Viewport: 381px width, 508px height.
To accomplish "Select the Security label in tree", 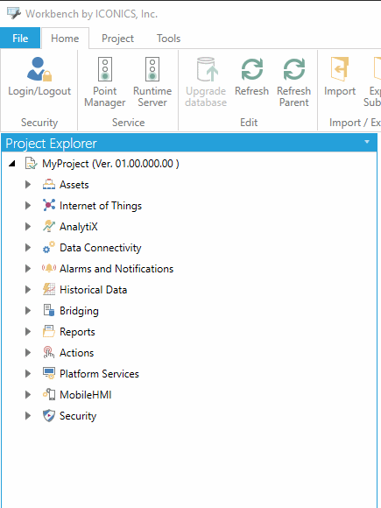I will (78, 416).
